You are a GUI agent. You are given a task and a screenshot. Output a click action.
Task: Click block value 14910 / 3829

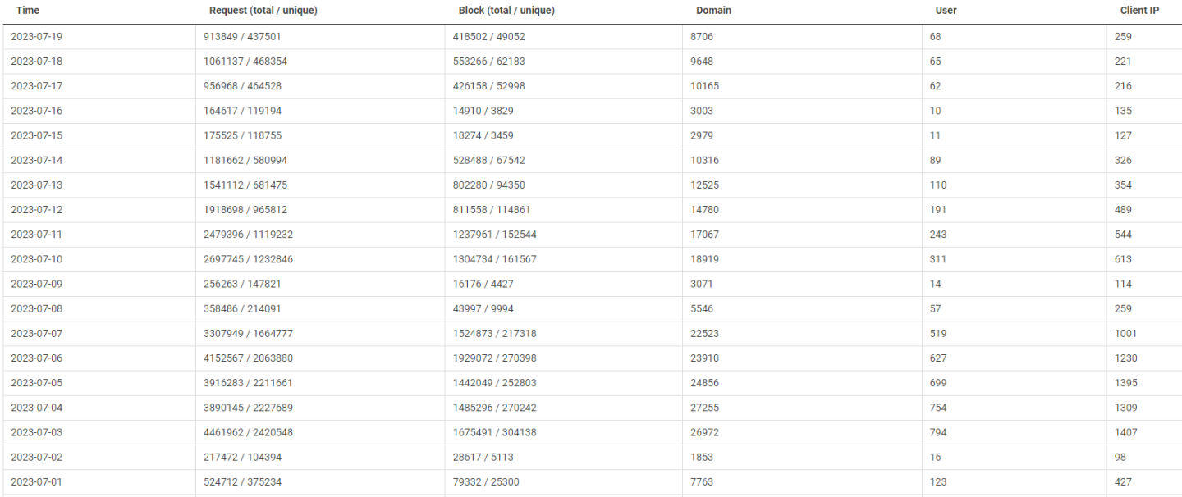(x=483, y=111)
